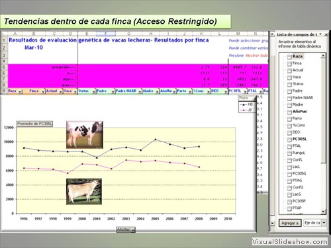This screenshot has height=248, width=331.
Task: Open the Raza column filter dropdown in row 9
Action: click(20, 91)
